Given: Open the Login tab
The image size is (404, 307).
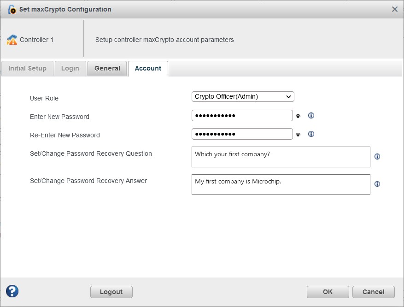Looking at the screenshot, I should pyautogui.click(x=70, y=68).
